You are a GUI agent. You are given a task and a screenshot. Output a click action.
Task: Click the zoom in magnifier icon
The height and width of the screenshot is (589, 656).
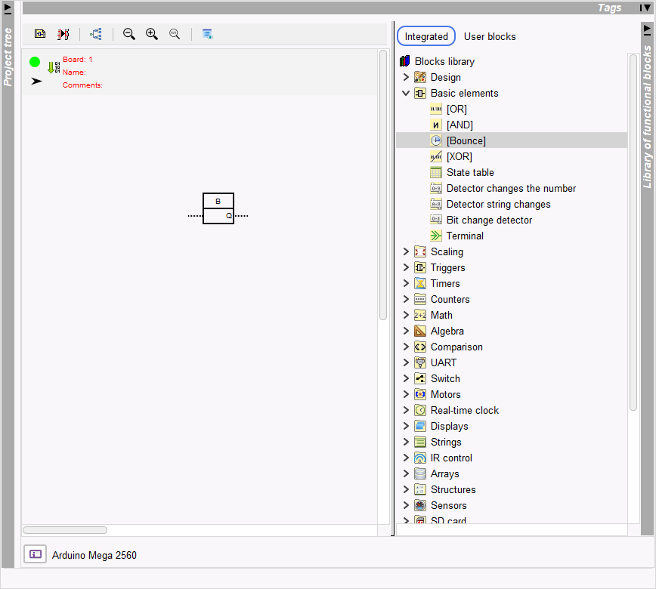[x=152, y=34]
